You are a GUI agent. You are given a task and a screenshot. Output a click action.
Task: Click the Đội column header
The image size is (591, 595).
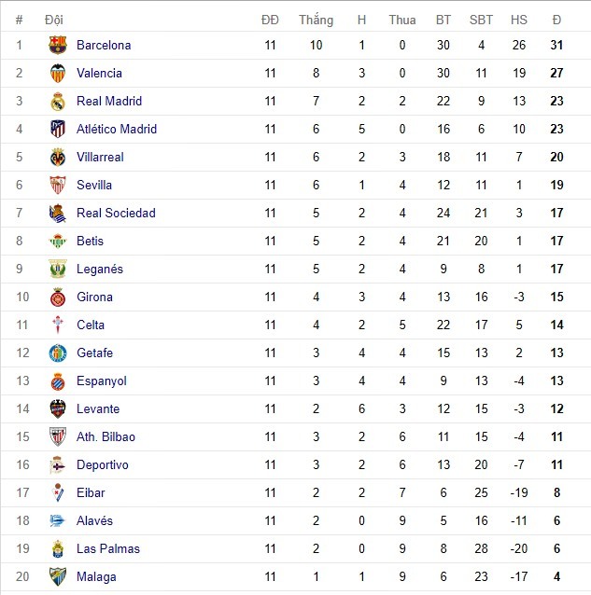pos(53,19)
